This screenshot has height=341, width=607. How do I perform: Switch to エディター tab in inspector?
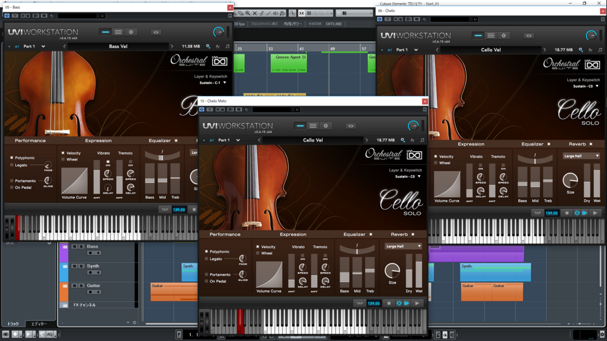point(39,324)
